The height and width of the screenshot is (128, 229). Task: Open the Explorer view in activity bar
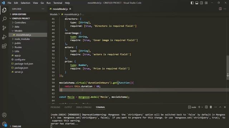(4, 10)
